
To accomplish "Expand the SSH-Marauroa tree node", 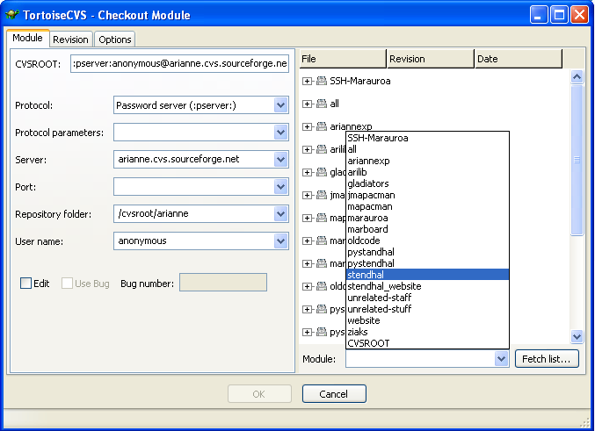I will click(x=308, y=81).
